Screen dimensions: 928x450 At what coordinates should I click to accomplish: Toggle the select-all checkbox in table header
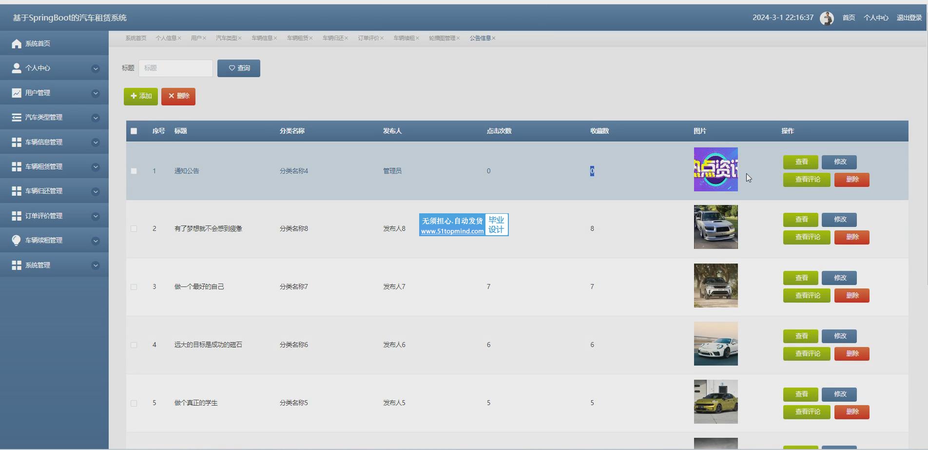tap(134, 131)
